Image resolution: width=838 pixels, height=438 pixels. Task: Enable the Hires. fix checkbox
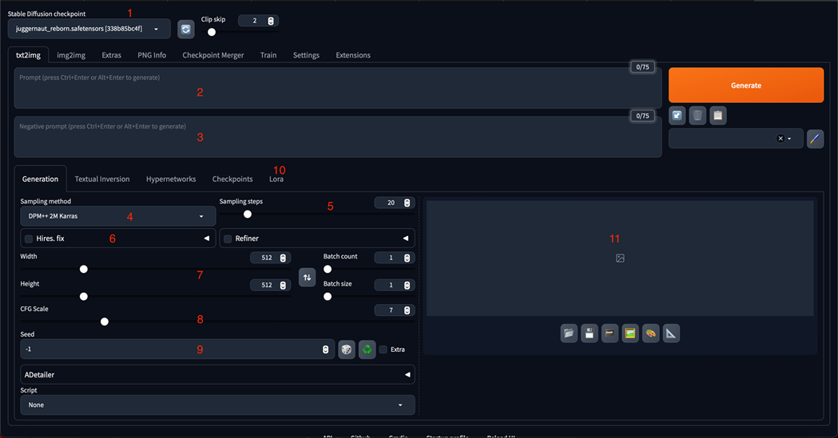(x=29, y=239)
